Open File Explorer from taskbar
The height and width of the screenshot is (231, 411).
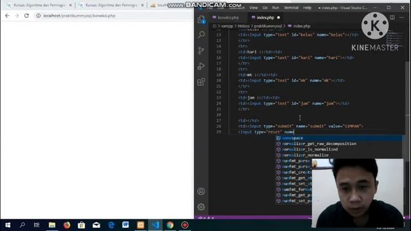click(x=52, y=225)
